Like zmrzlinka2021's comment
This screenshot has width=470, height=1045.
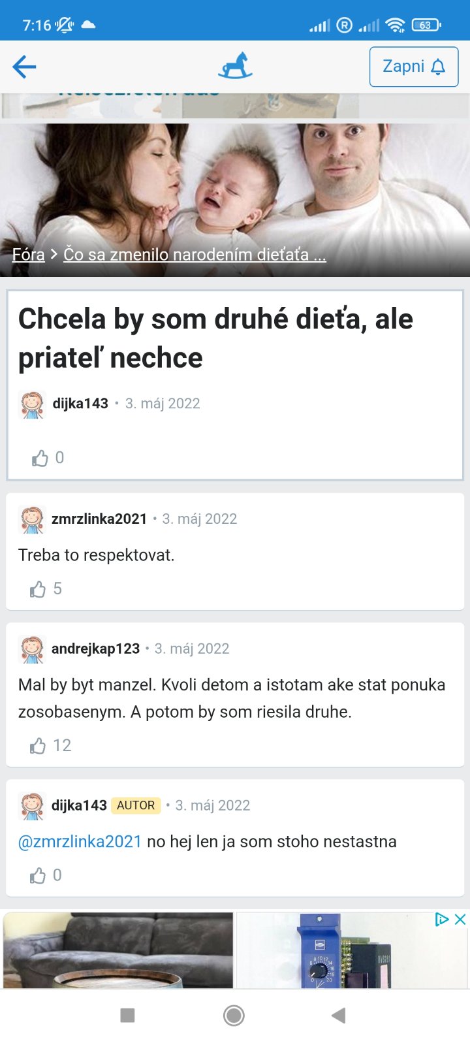tap(38, 589)
